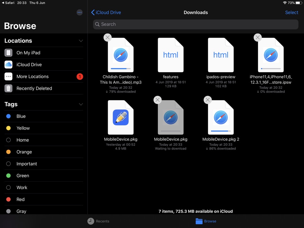Screen dimensions: 304x228
Task: Go back to iCloud Drive
Action: [106, 12]
